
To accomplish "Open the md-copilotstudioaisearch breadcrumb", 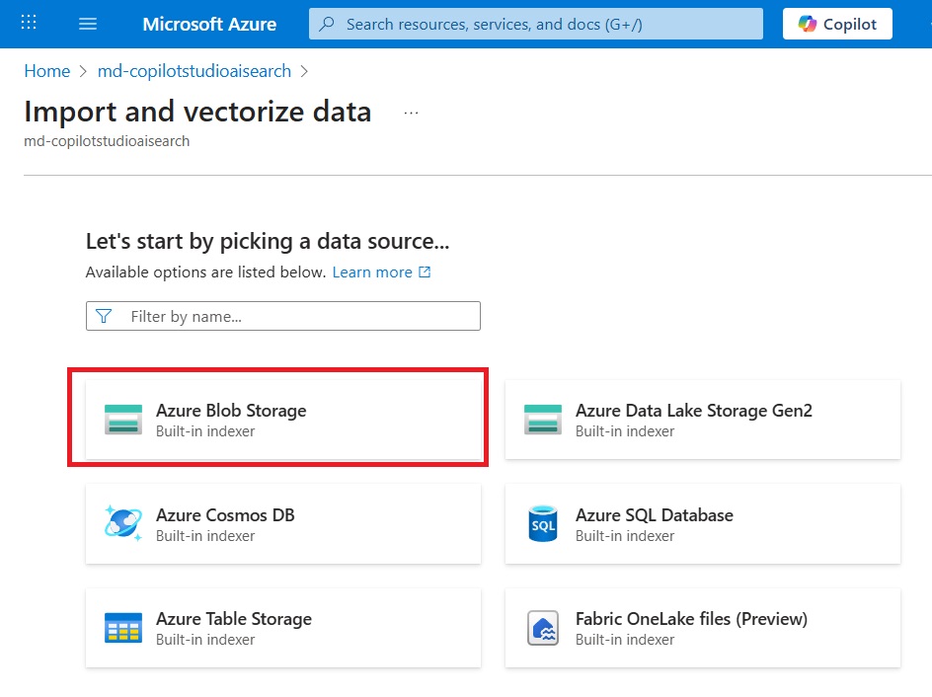I will click(194, 71).
